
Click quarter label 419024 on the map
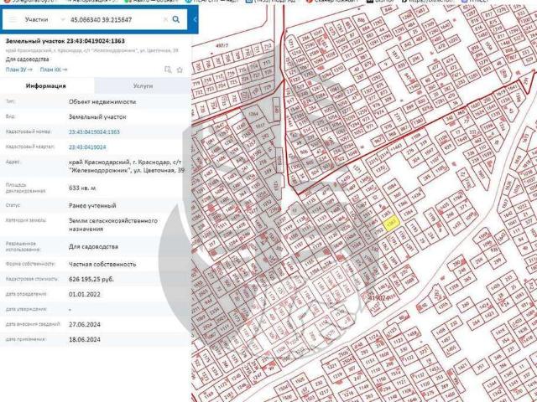pyautogui.click(x=379, y=298)
